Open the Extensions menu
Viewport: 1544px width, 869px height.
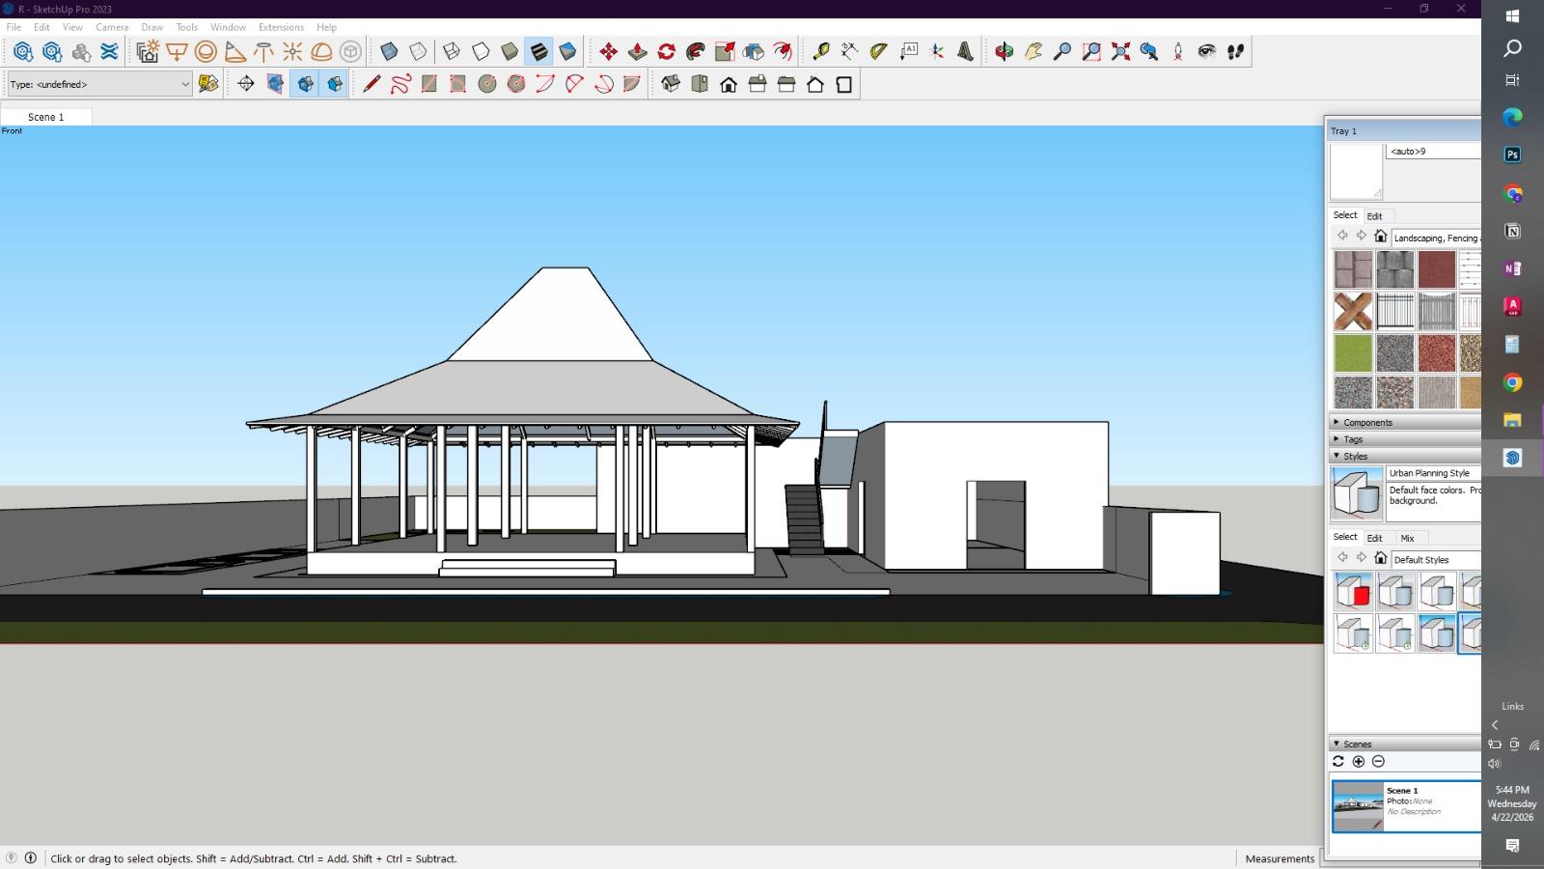pos(281,27)
